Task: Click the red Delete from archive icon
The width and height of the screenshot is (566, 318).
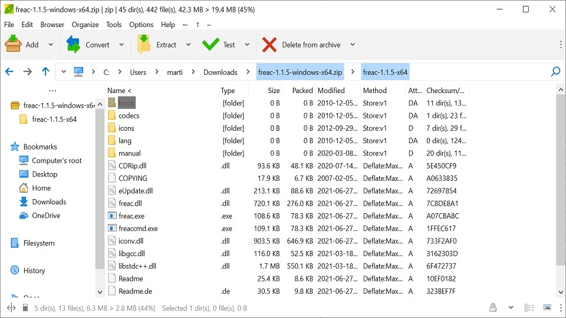Action: [x=269, y=44]
